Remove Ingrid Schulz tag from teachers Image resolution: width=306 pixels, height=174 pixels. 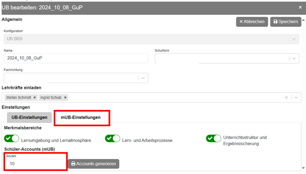[65, 97]
